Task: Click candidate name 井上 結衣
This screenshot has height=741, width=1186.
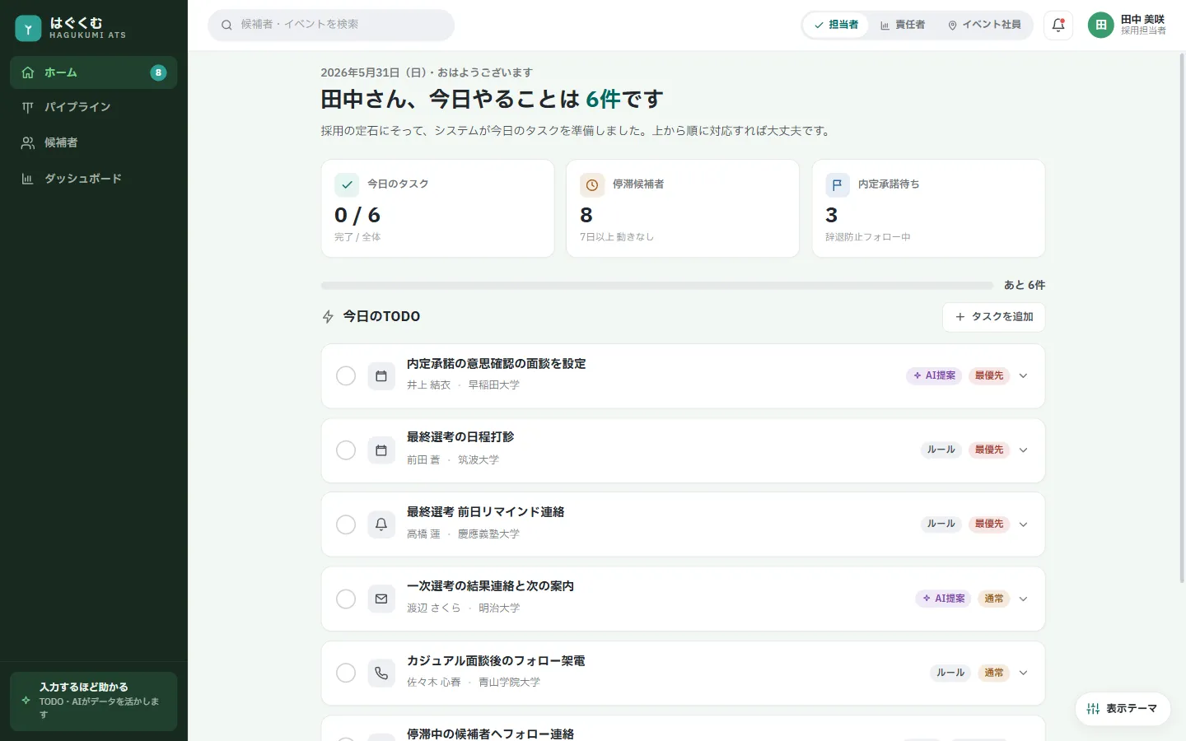Action: click(x=428, y=385)
